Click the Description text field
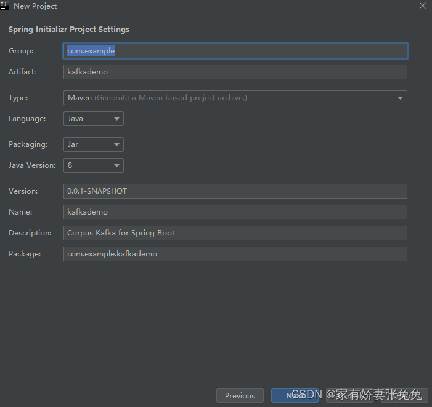Screen dimensions: 432x407 (235, 233)
